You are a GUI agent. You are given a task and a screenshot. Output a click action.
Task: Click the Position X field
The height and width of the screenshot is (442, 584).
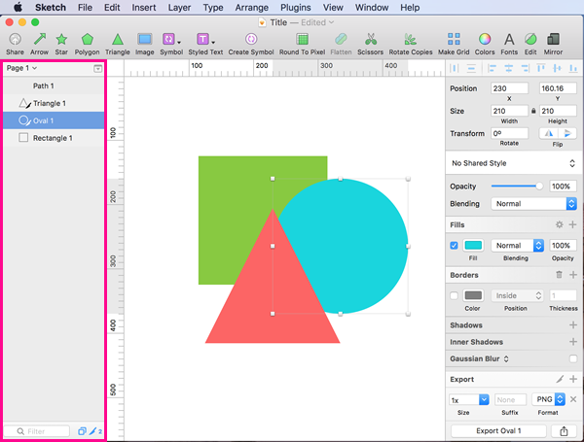pos(509,88)
